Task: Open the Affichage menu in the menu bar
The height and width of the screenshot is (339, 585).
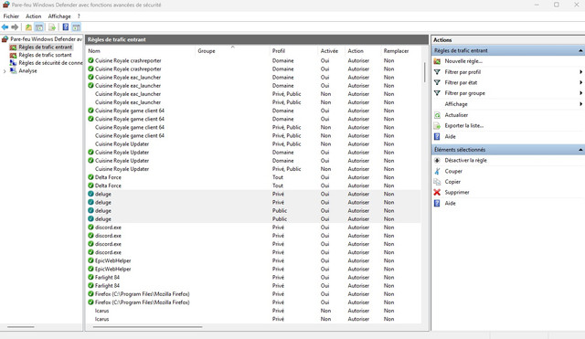Action: tap(59, 16)
